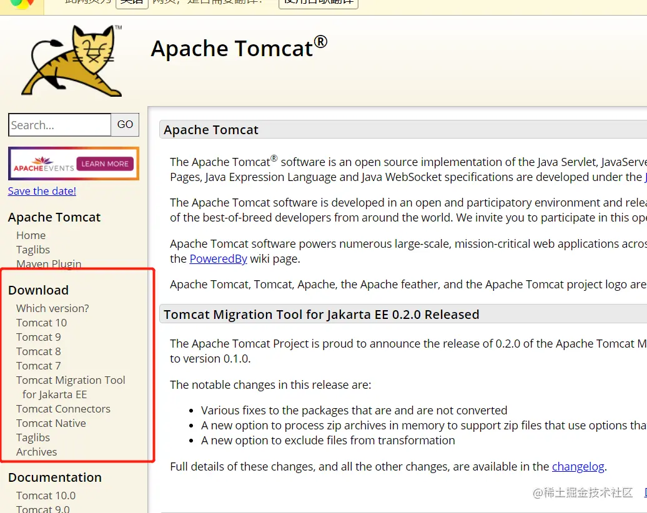
Task: Click the Apache Tomcat sidebar section heading
Action: coord(54,217)
